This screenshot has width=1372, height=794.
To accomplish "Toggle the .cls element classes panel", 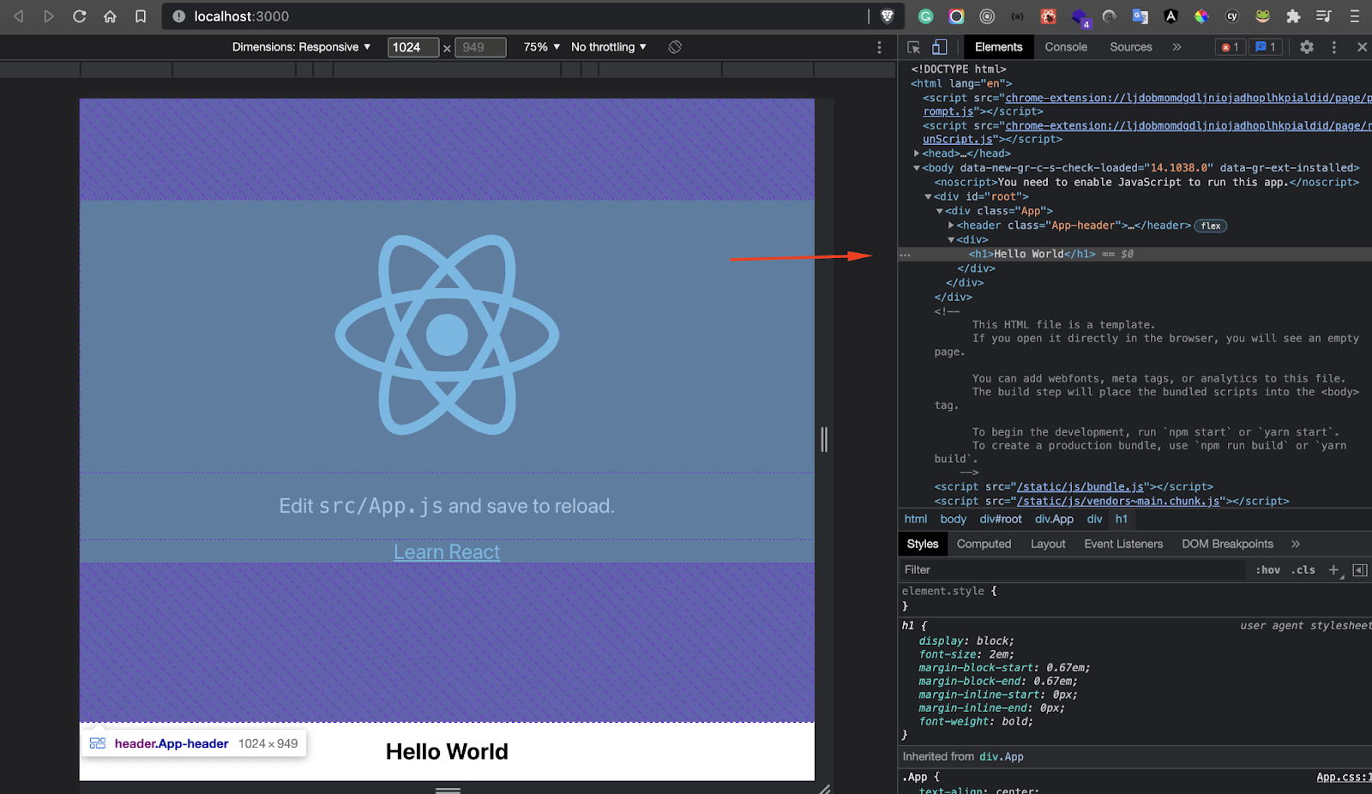I will click(x=1304, y=570).
